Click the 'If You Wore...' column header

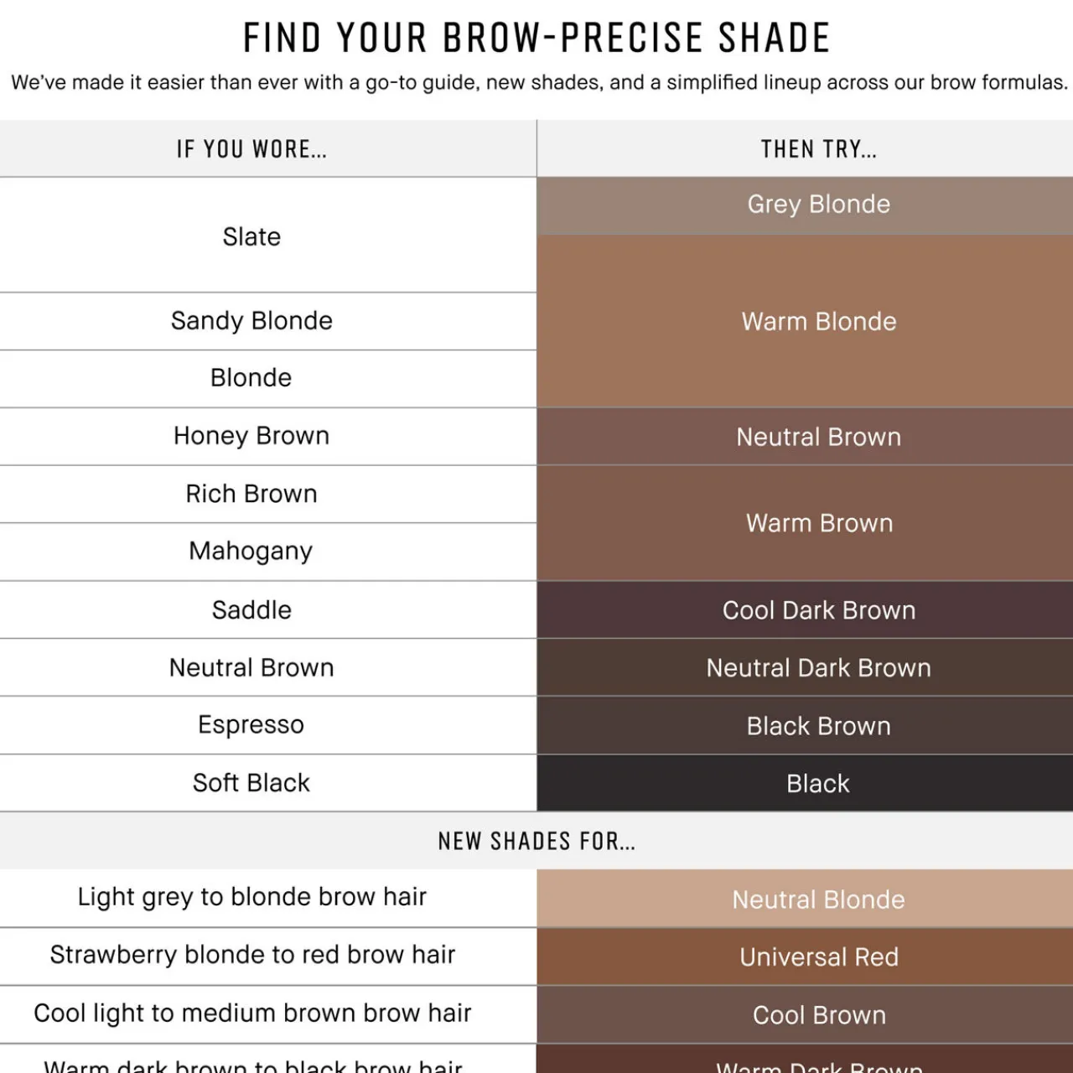click(x=251, y=149)
